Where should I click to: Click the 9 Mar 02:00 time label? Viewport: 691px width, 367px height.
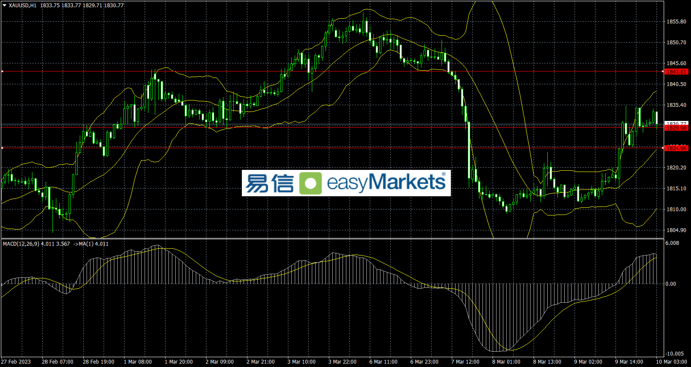coord(588,361)
